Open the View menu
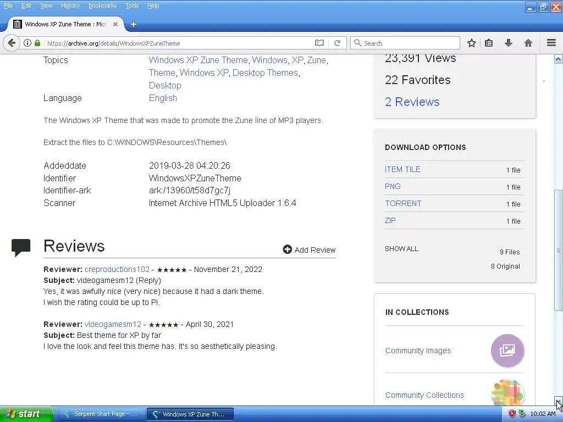 46,5
